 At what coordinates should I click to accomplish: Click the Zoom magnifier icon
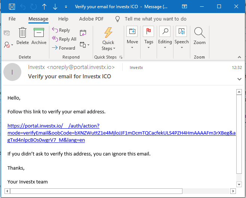(199, 32)
